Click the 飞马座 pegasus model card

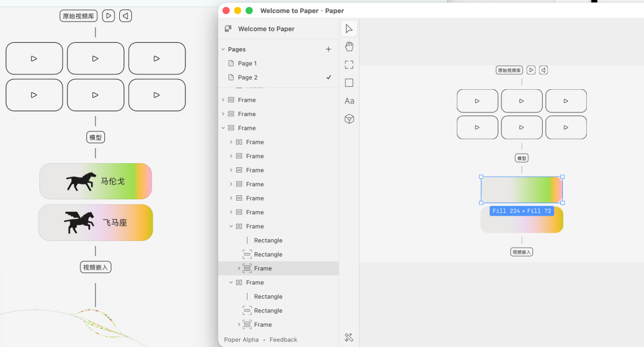pyautogui.click(x=95, y=223)
